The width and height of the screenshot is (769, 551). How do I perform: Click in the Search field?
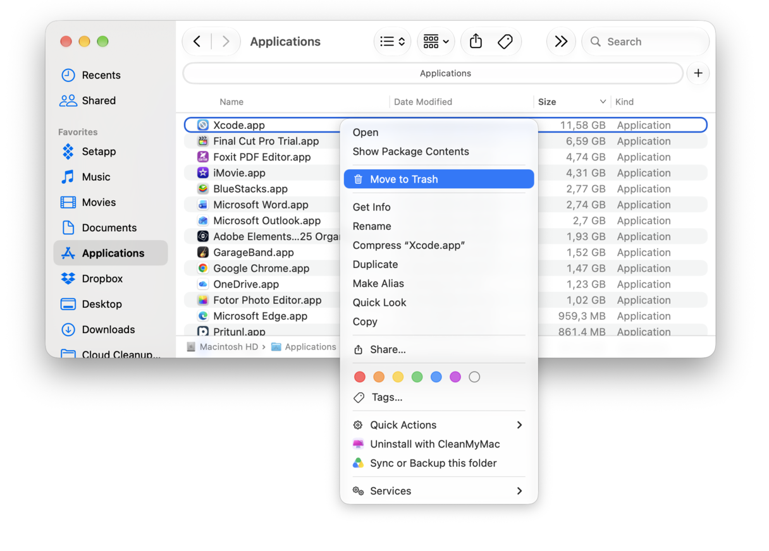point(645,42)
